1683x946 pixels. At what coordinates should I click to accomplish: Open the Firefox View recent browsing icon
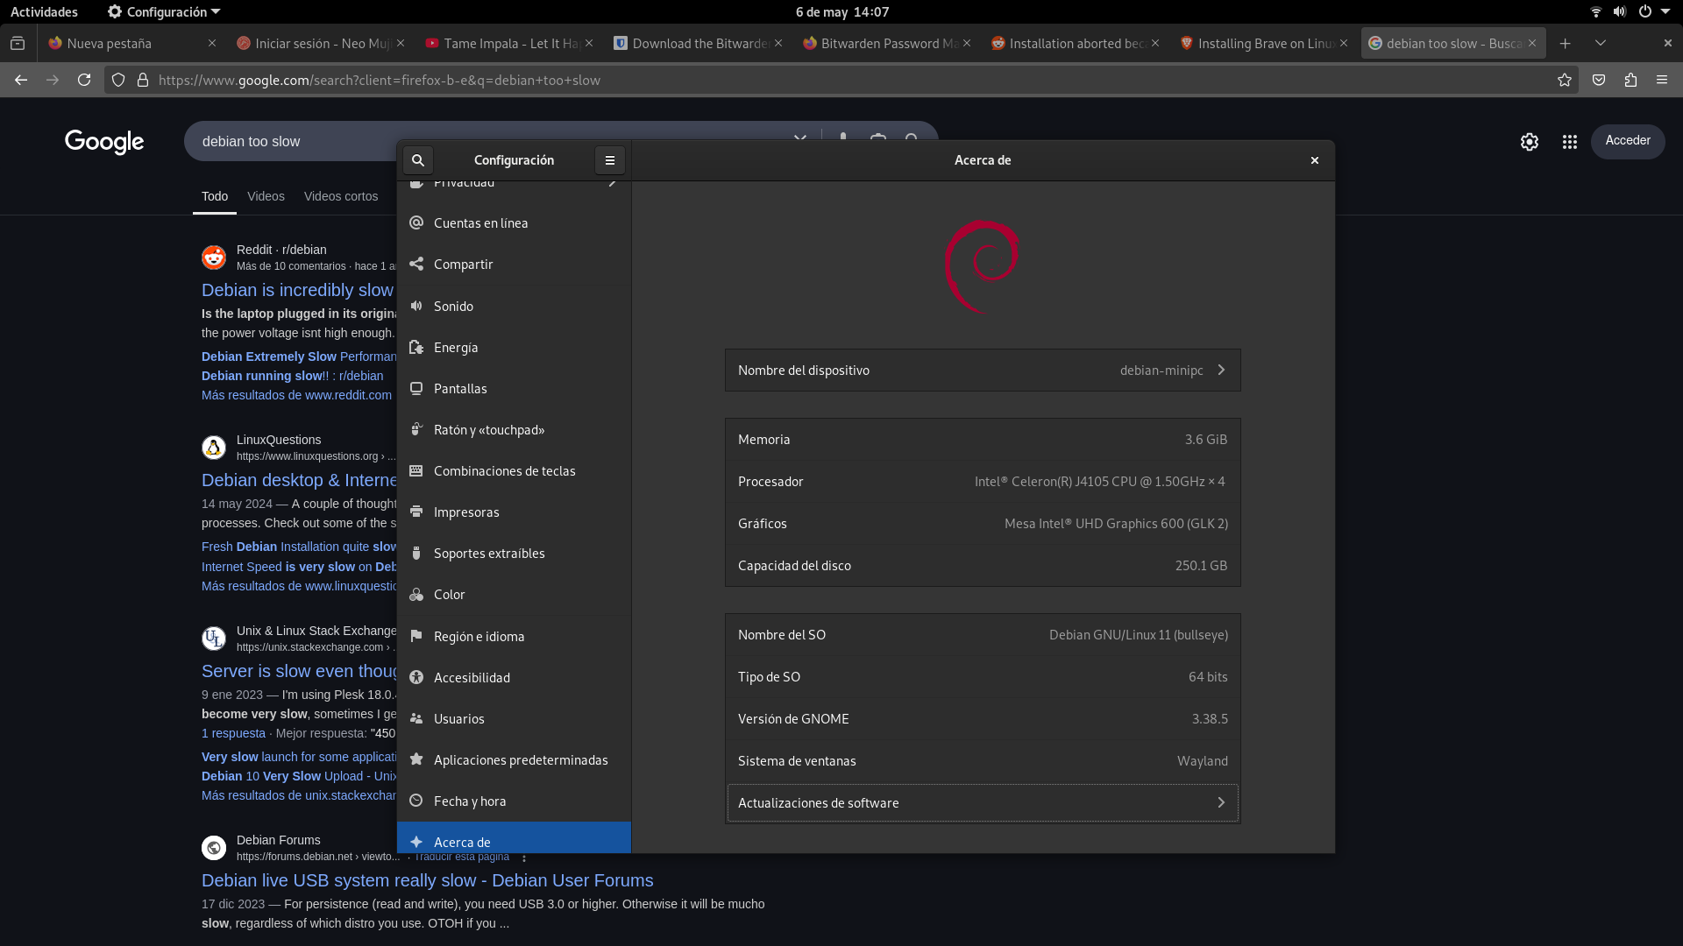(x=18, y=43)
